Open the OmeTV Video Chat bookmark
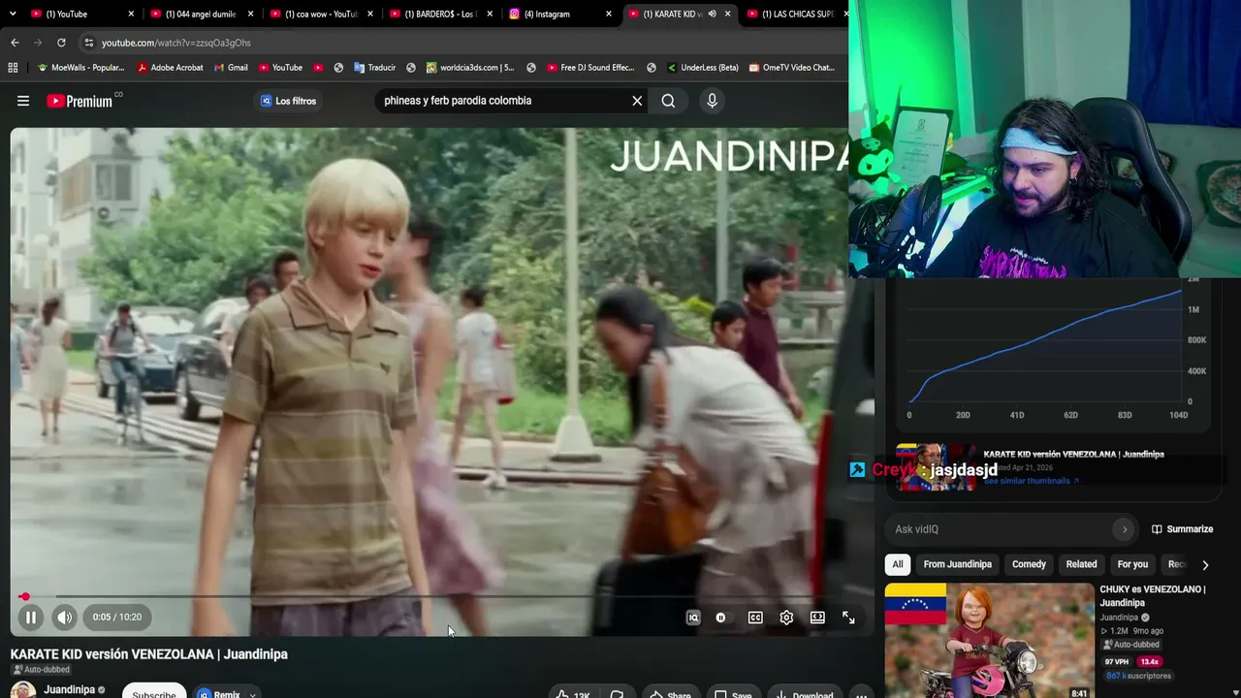The width and height of the screenshot is (1241, 698). click(x=791, y=68)
